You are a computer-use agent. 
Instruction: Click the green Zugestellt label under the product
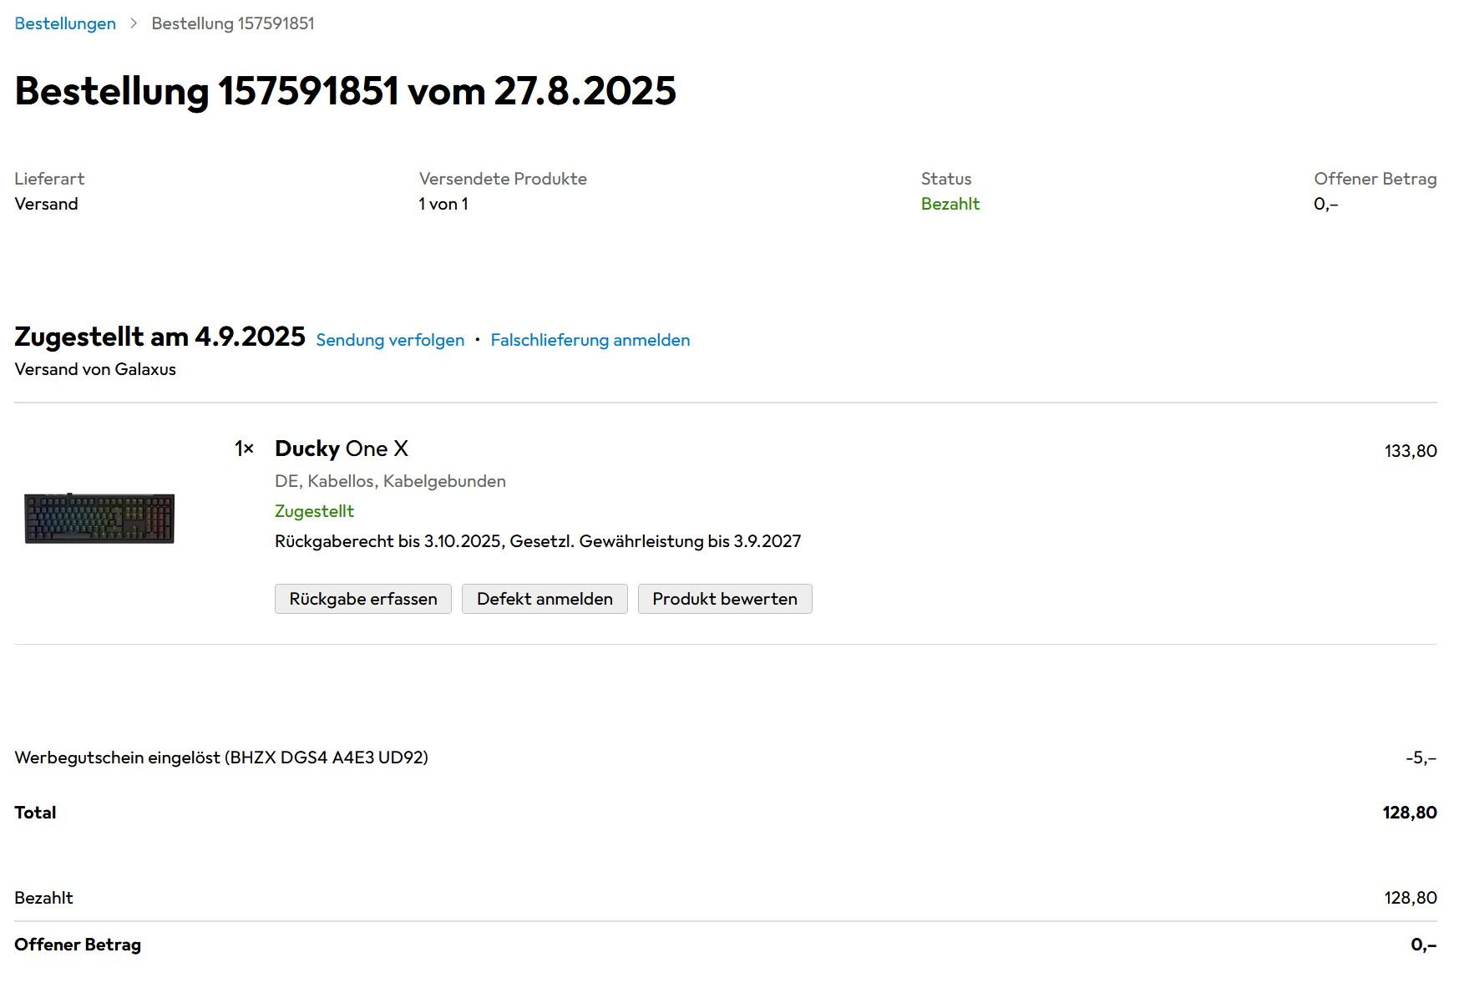click(314, 511)
